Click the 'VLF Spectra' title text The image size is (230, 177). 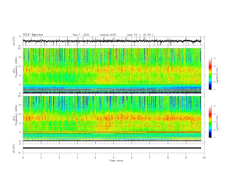point(33,35)
